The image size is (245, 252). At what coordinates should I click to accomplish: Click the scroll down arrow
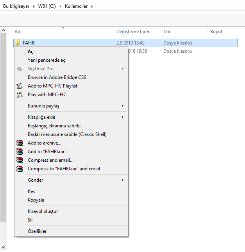[x=4, y=247]
